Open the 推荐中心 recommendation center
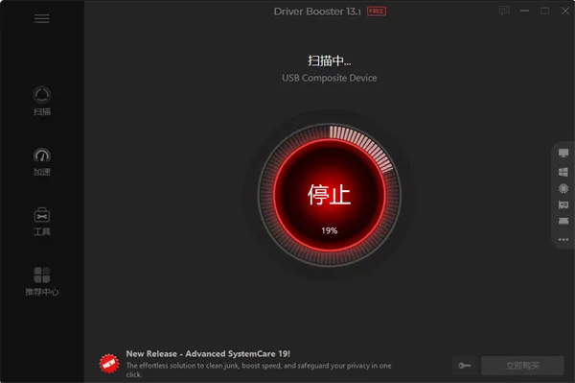Viewport: 575px width, 383px height. tap(42, 281)
